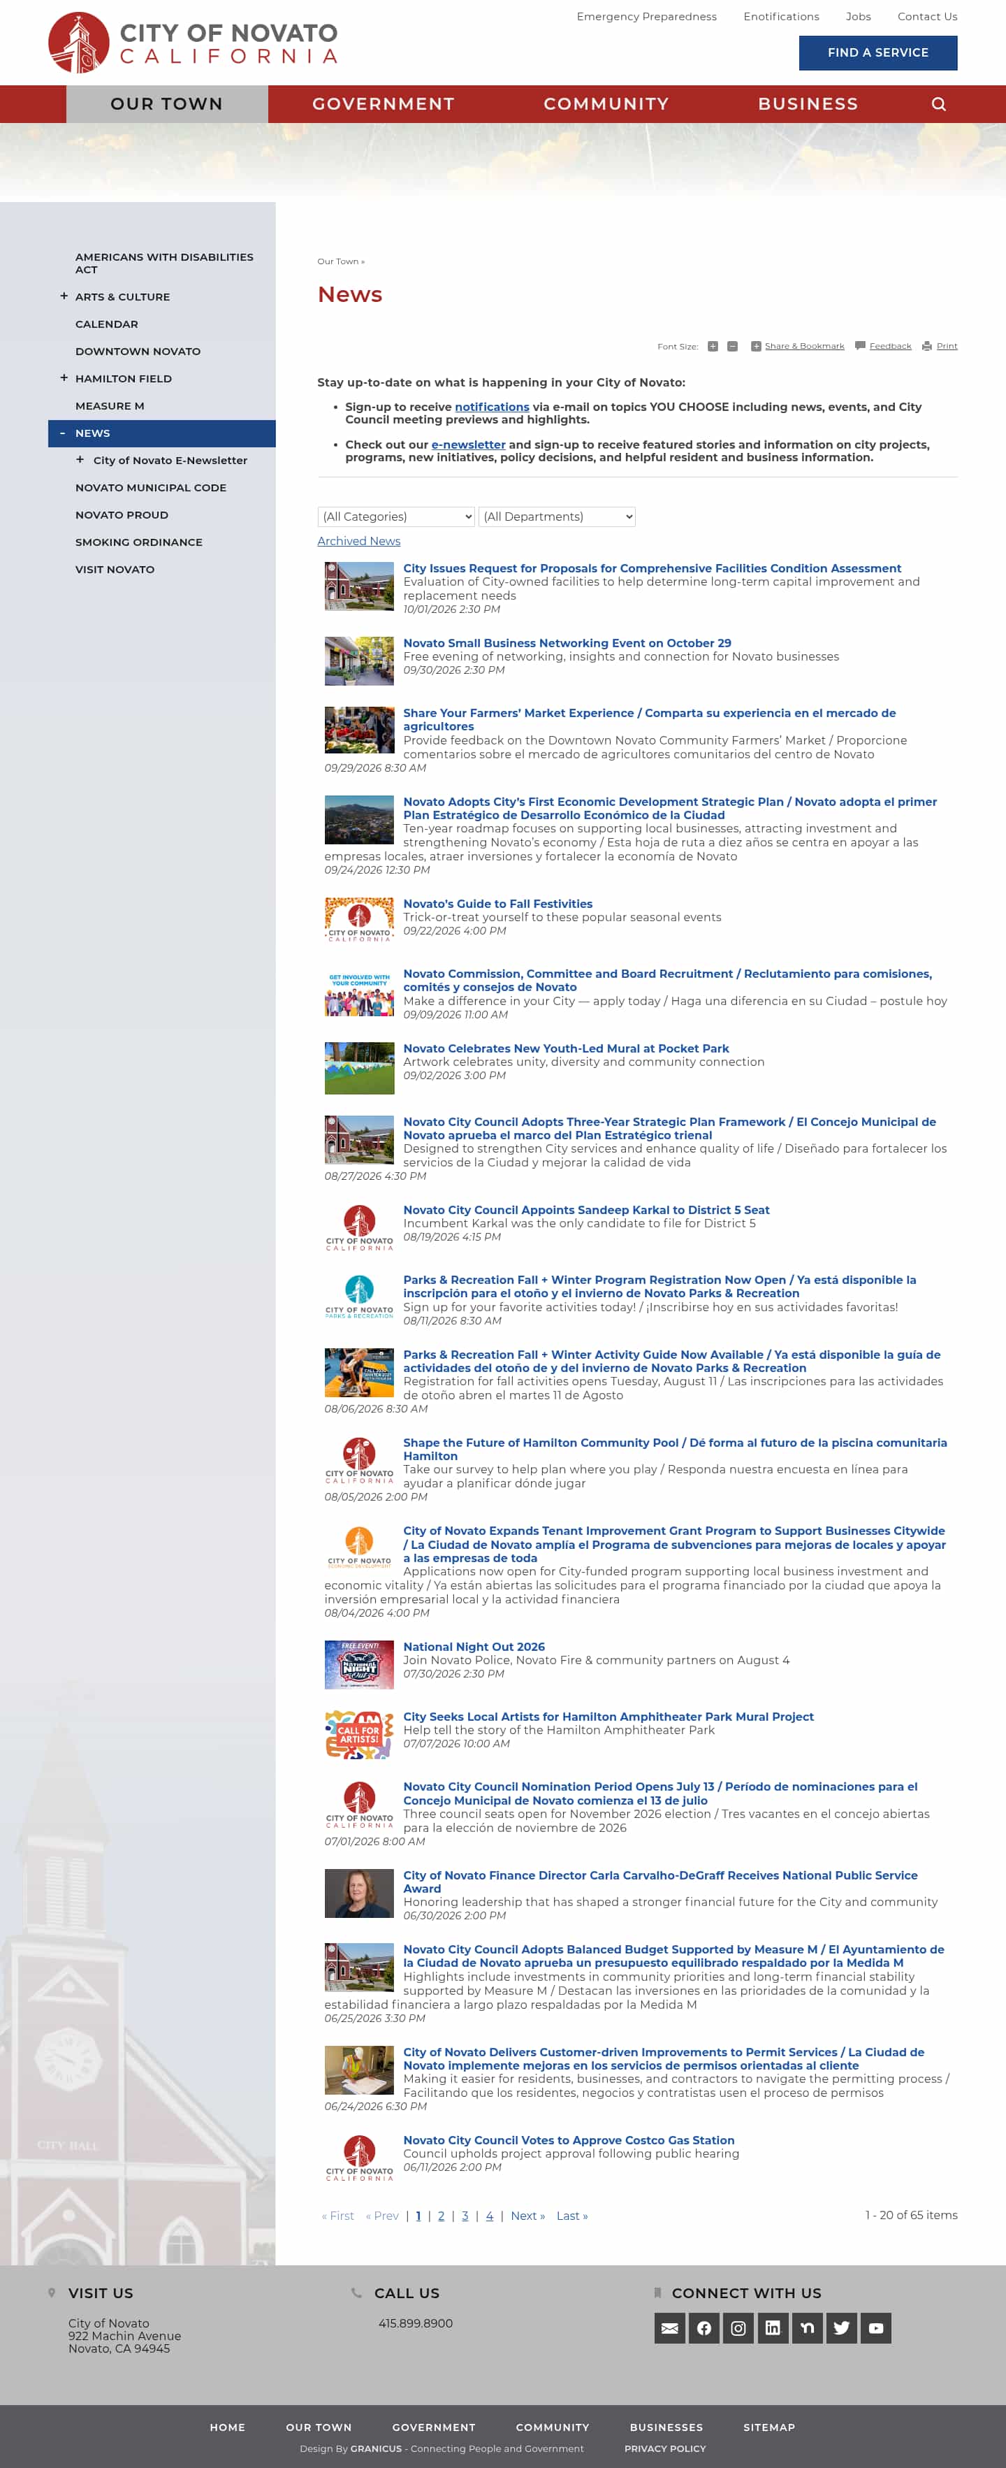1006x2468 pixels.
Task: Go to page 3 of news
Action: 465,2216
